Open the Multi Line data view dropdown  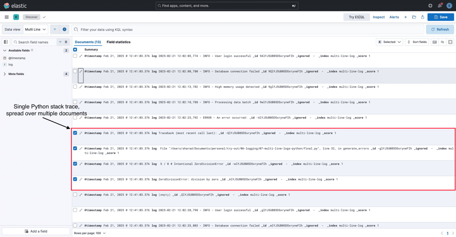coord(35,29)
